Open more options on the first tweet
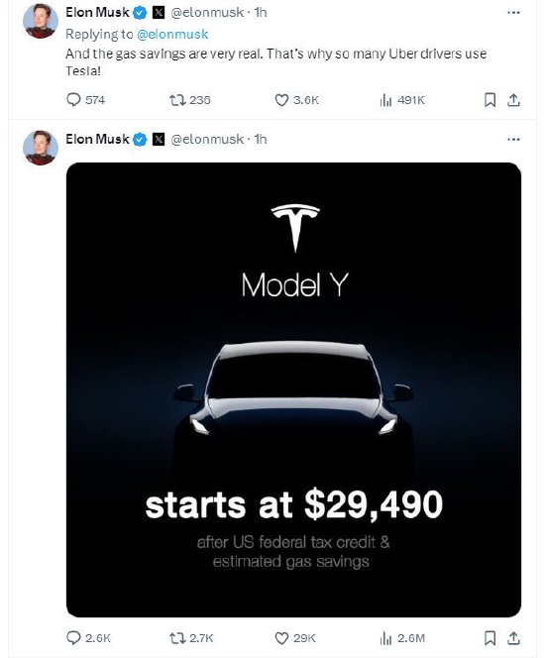Viewport: 545px width, 658px height. [513, 13]
